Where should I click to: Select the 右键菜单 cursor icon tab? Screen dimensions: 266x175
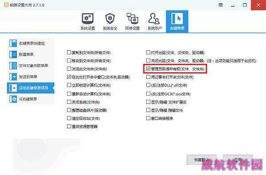[x=177, y=21]
